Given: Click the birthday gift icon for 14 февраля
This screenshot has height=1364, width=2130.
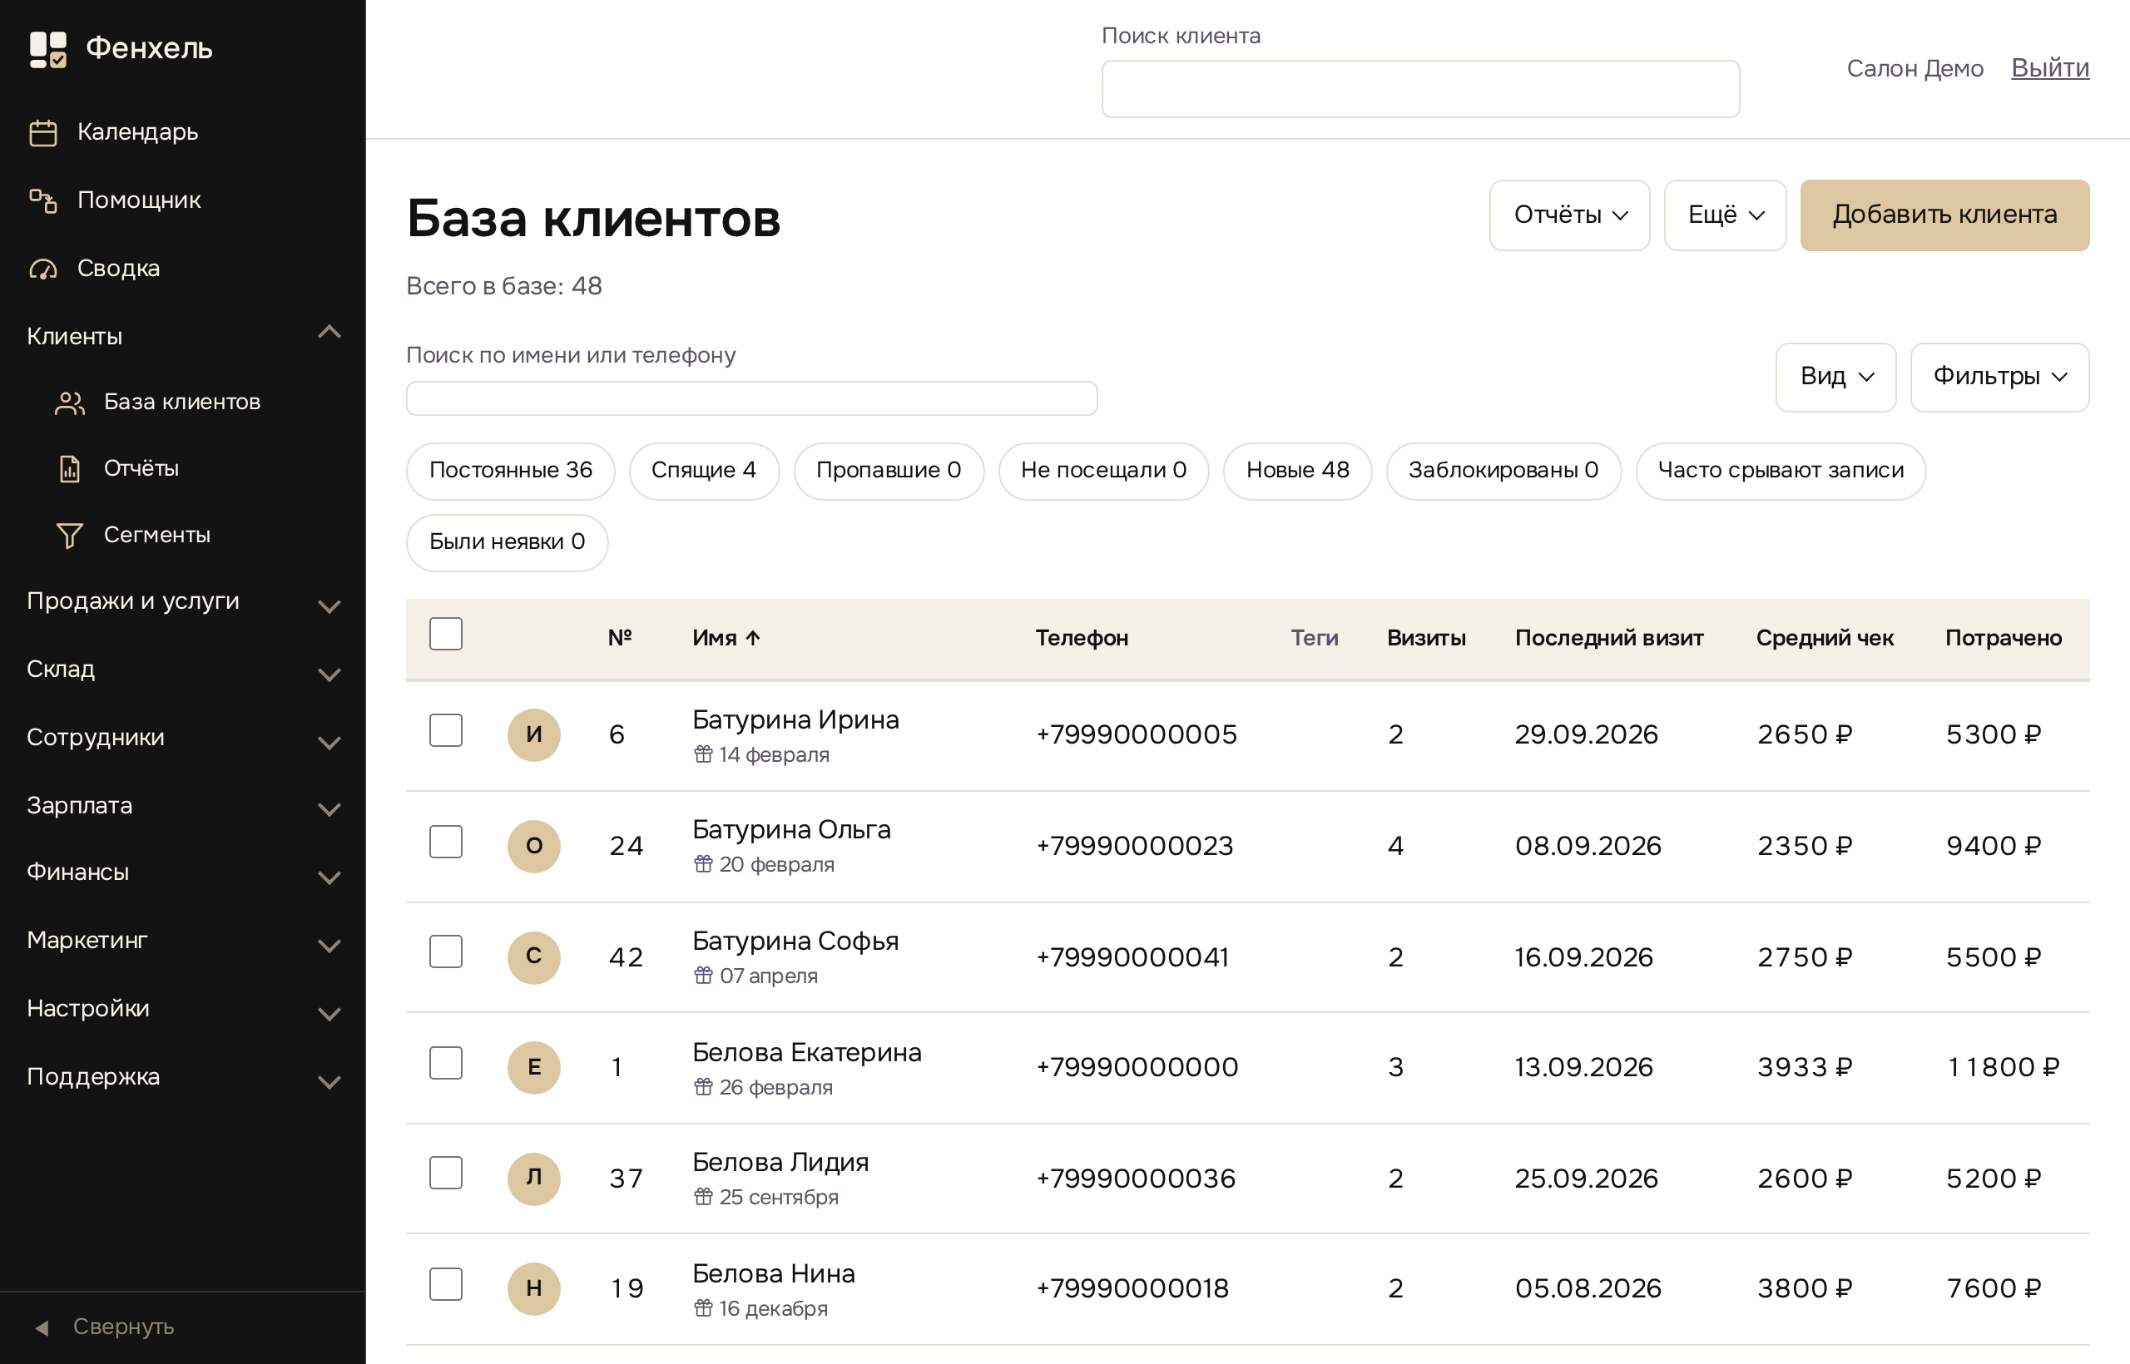Looking at the screenshot, I should tap(702, 754).
